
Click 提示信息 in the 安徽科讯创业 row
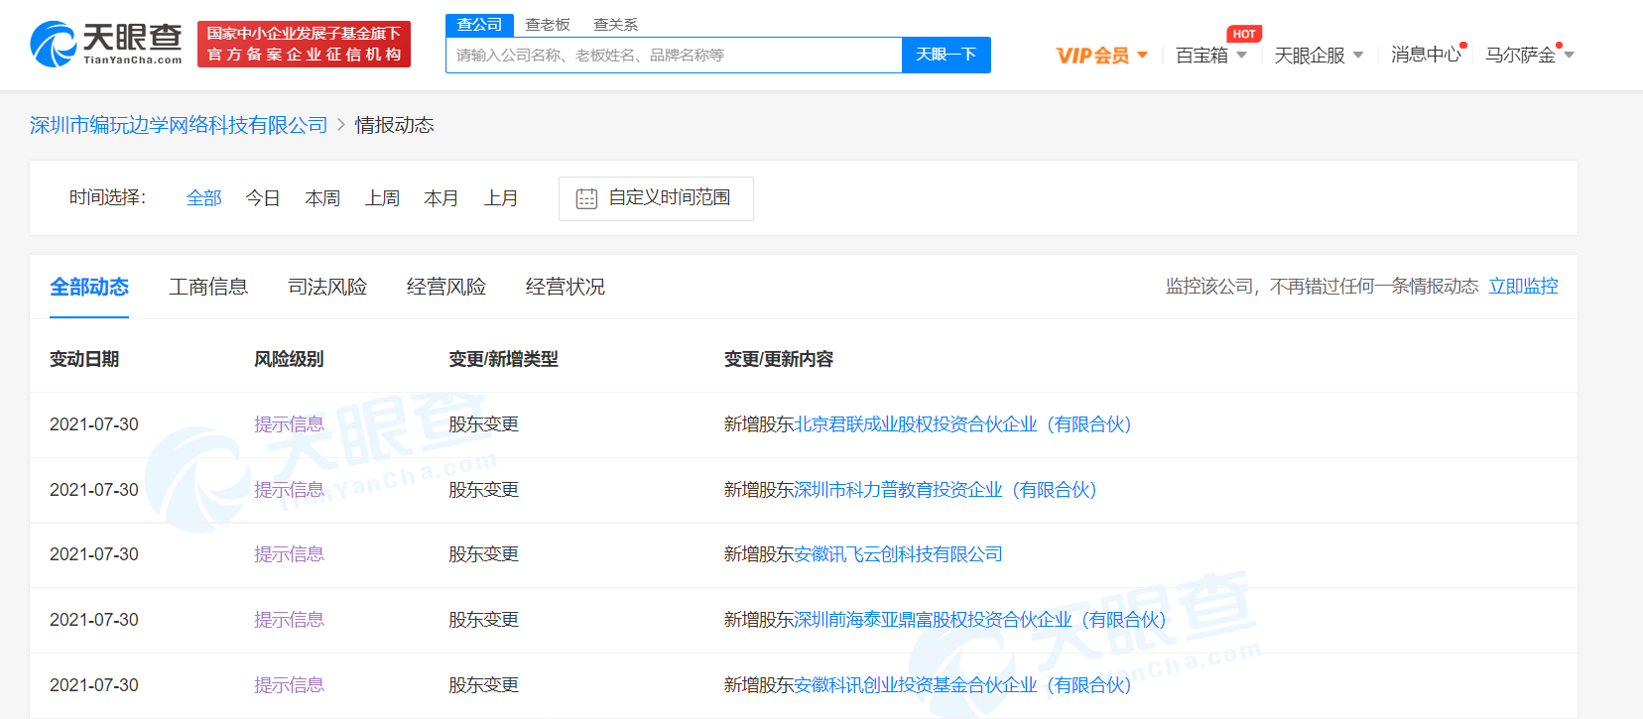click(289, 685)
